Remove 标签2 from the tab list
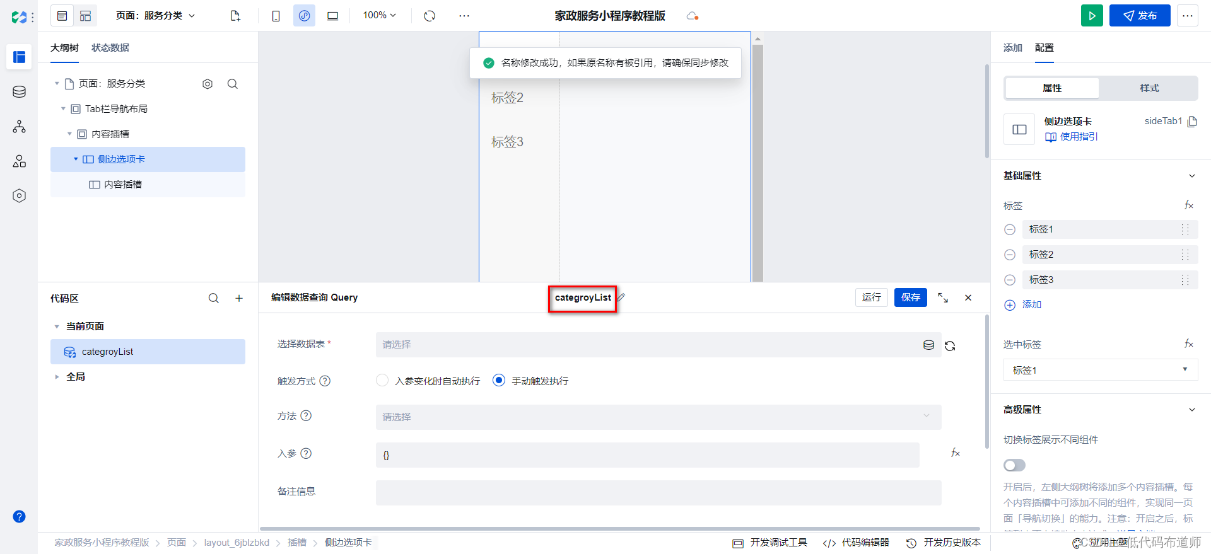The height and width of the screenshot is (554, 1211). 1010,255
